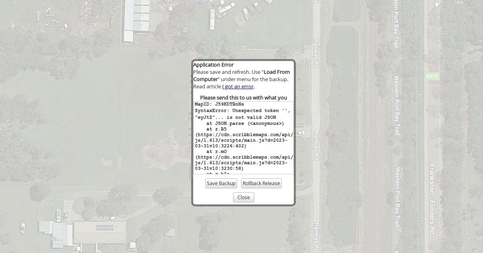483x253 pixels.
Task: Select the 'MapID: J59KDTBnNs' text line
Action: 219,104
